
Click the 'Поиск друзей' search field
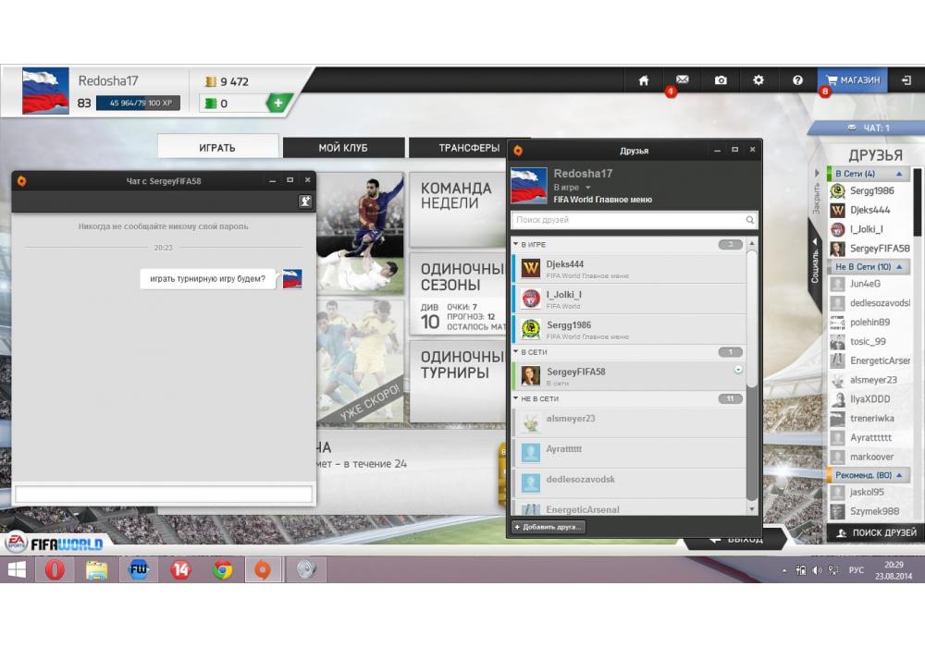pyautogui.click(x=629, y=220)
